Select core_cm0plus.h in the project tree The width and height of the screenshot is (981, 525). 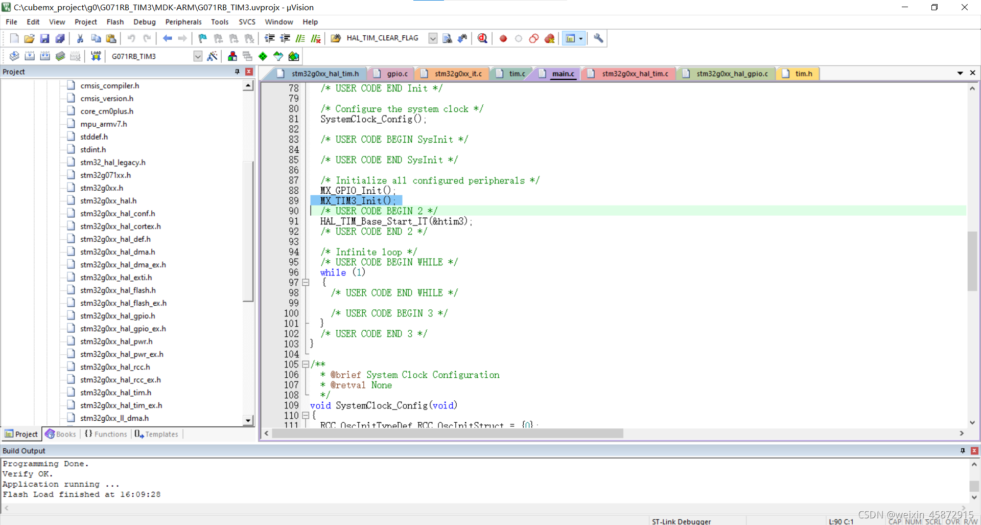click(107, 111)
